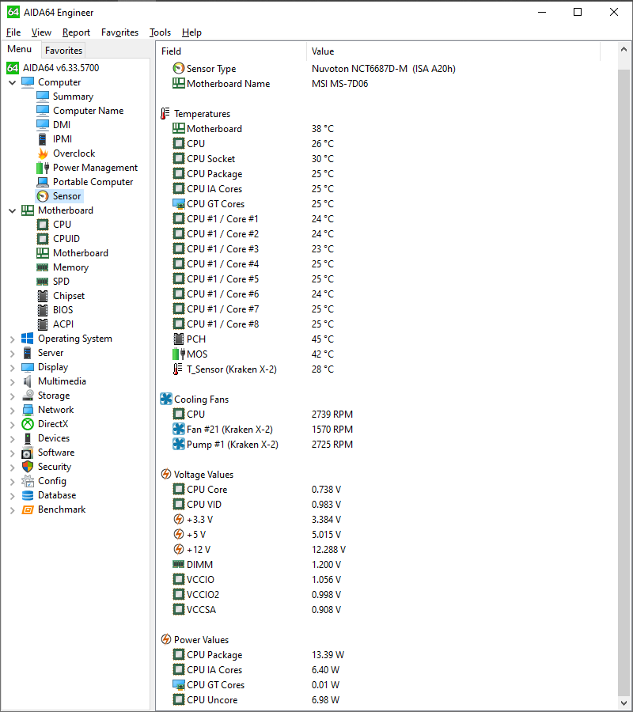Select the Computer Name tree item
Screen dimensions: 633x712
88,111
